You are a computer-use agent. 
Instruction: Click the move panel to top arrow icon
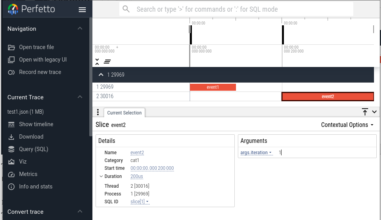pos(365,112)
